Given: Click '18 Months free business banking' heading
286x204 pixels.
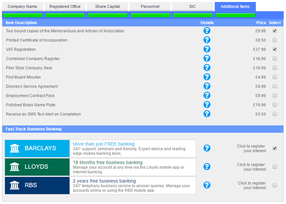Looking at the screenshot, I should point(108,162).
